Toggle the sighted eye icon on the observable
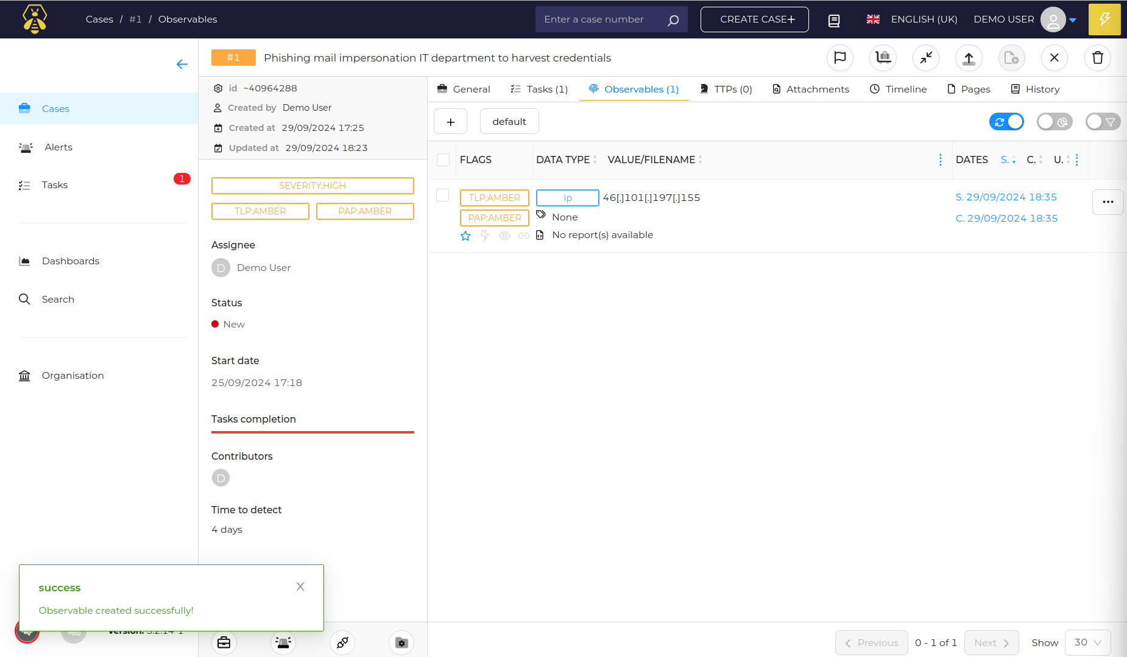This screenshot has width=1127, height=657. [504, 236]
